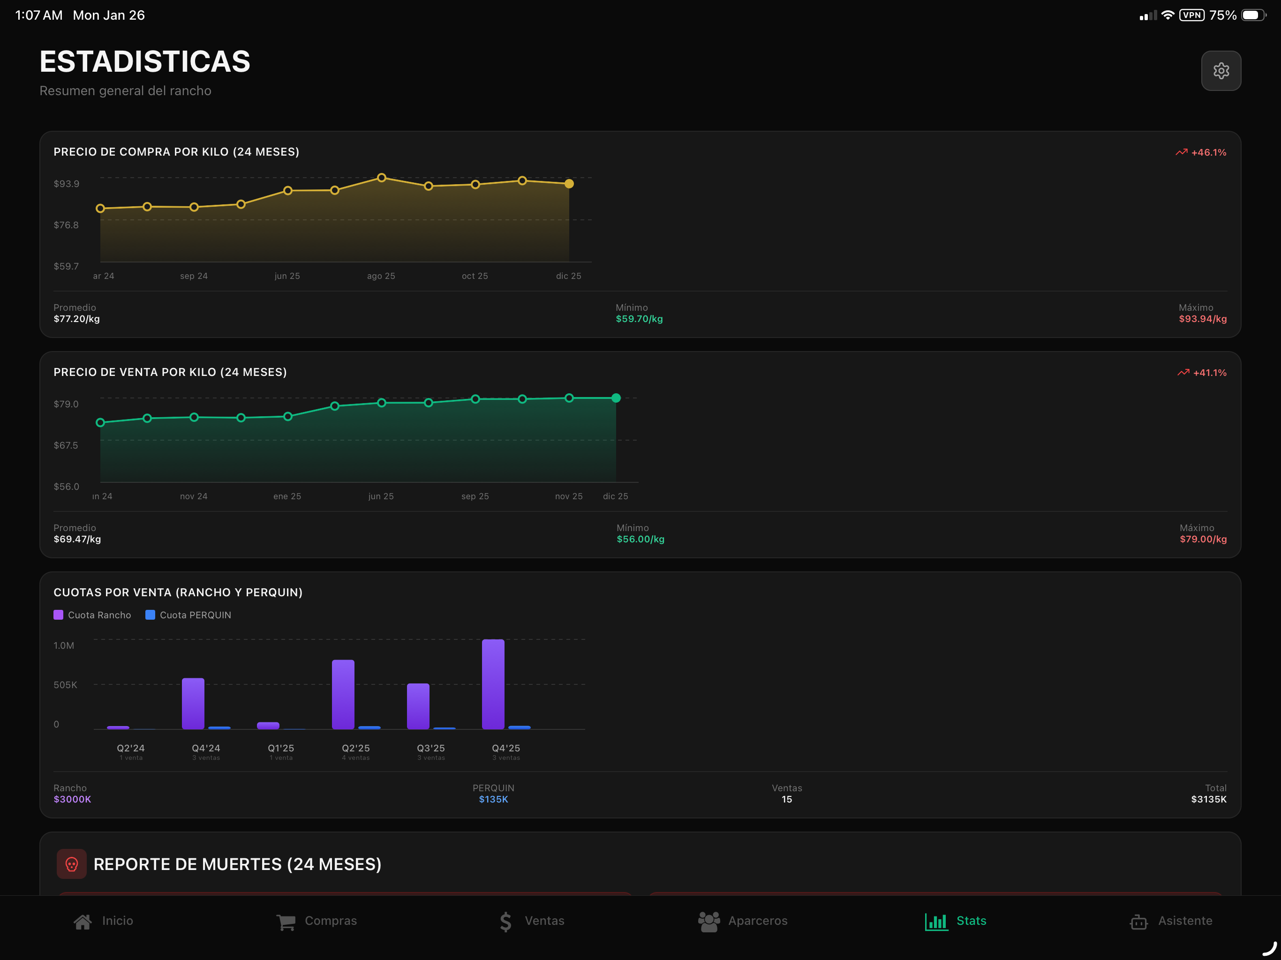Tap the skull icon in Reporte de Muertes

[x=72, y=864]
